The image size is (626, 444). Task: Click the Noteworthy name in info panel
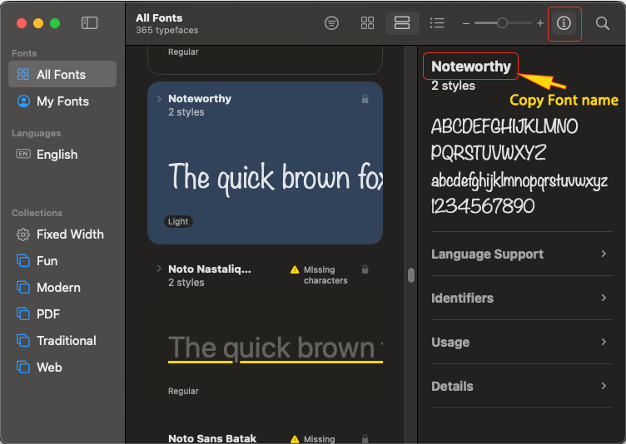471,67
